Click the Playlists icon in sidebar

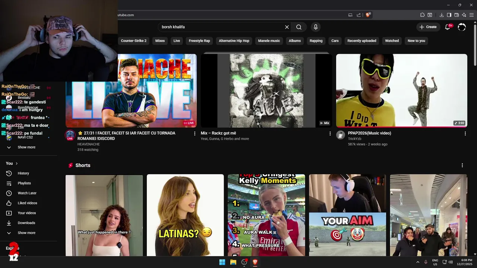pyautogui.click(x=9, y=183)
